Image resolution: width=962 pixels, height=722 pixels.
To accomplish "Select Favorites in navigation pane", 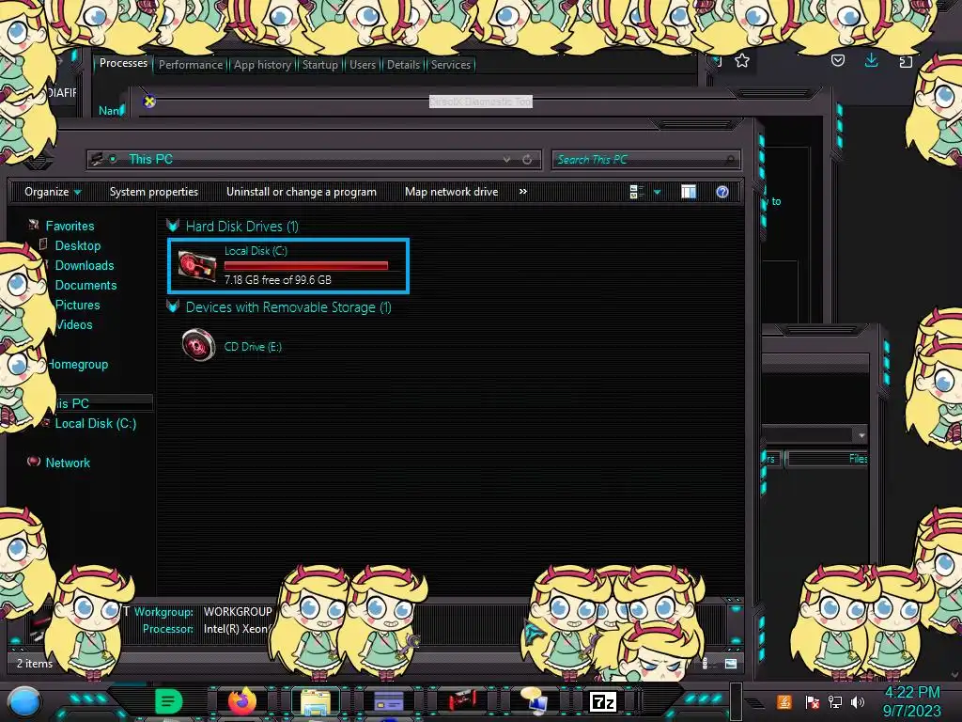I will (x=70, y=226).
